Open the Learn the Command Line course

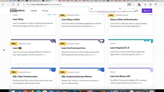coord(73,48)
